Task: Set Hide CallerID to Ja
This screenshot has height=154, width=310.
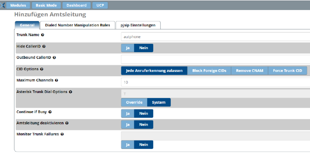Action: (127, 48)
